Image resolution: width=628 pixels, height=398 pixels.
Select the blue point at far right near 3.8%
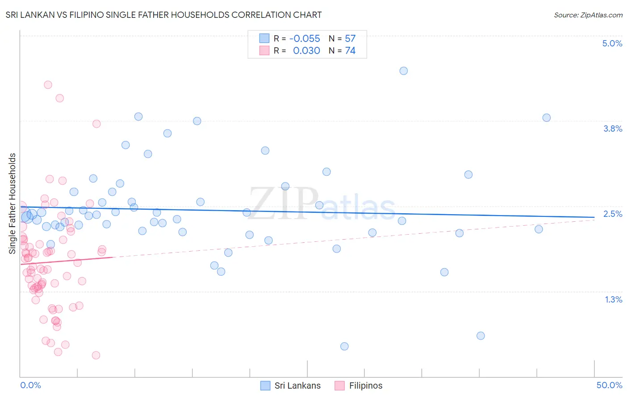[x=546, y=118]
